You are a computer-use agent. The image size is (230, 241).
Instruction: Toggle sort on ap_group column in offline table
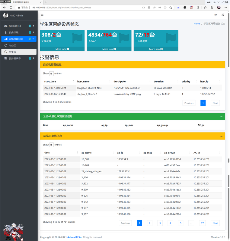pyautogui.click(x=177, y=153)
